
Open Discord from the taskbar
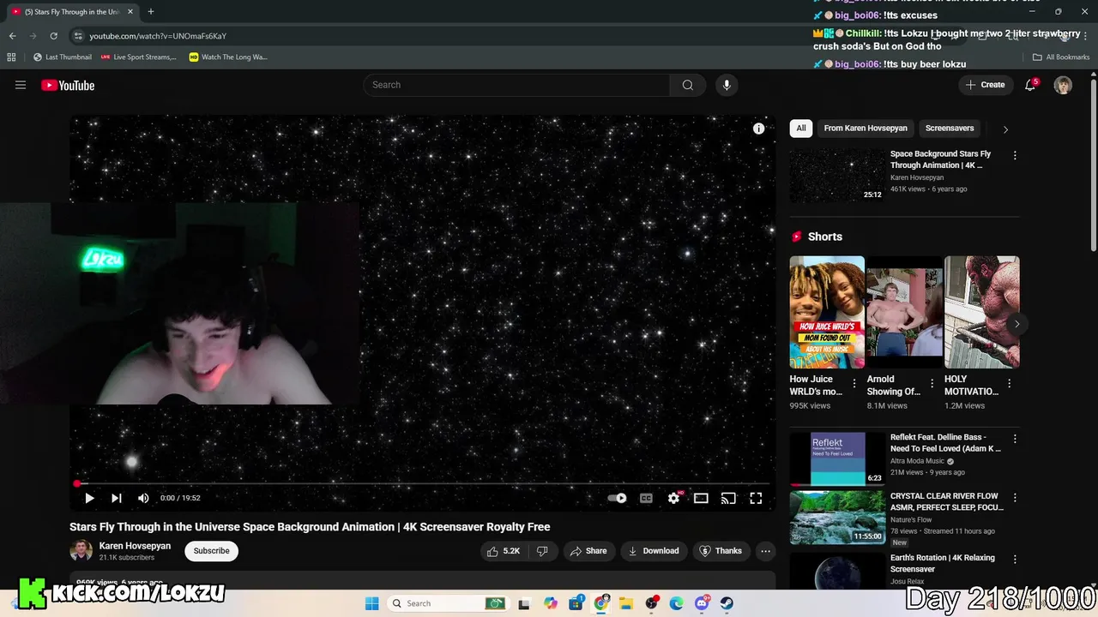pyautogui.click(x=702, y=603)
